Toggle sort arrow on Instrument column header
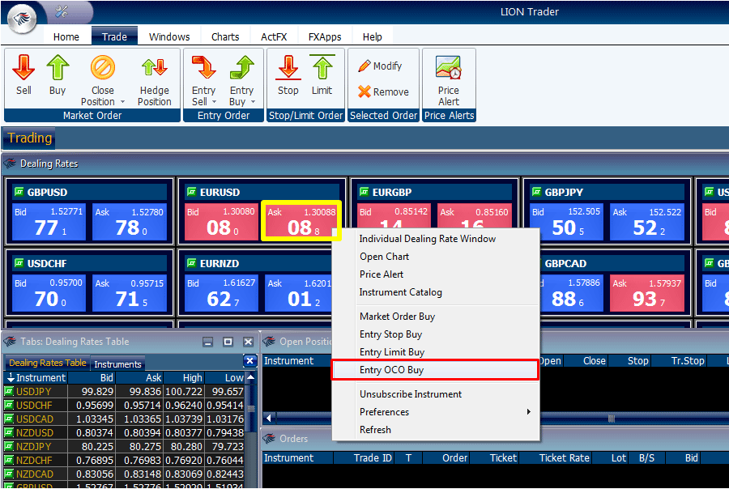This screenshot has height=489, width=729. tap(11, 377)
